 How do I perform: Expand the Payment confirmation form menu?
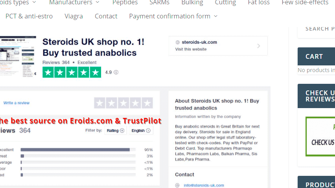[x=173, y=16]
